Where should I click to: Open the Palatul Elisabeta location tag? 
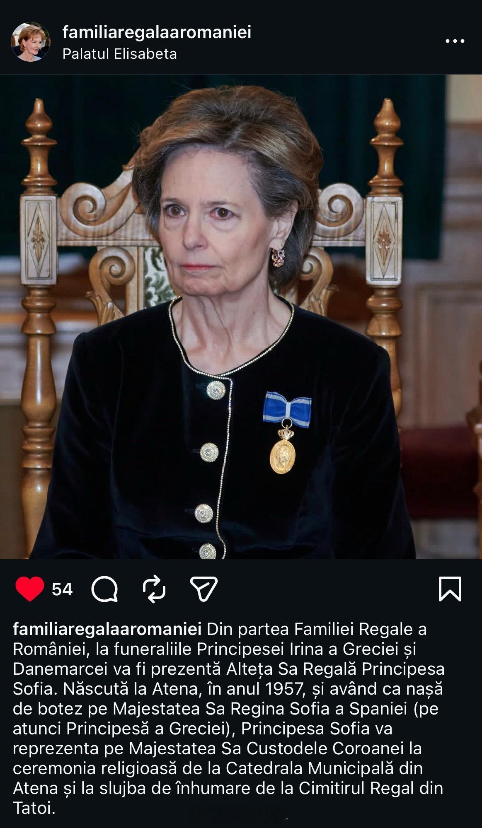click(x=119, y=54)
